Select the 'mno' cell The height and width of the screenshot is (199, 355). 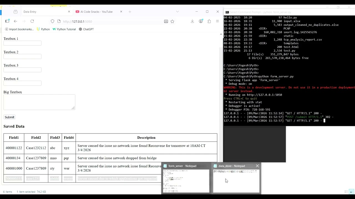(55, 158)
